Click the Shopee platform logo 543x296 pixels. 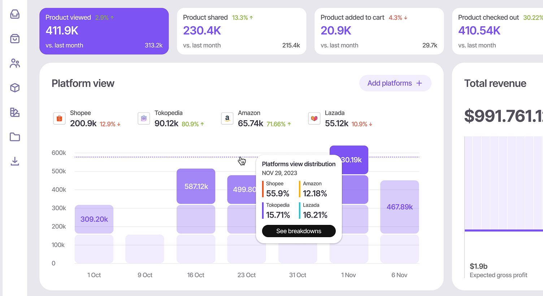(59, 118)
